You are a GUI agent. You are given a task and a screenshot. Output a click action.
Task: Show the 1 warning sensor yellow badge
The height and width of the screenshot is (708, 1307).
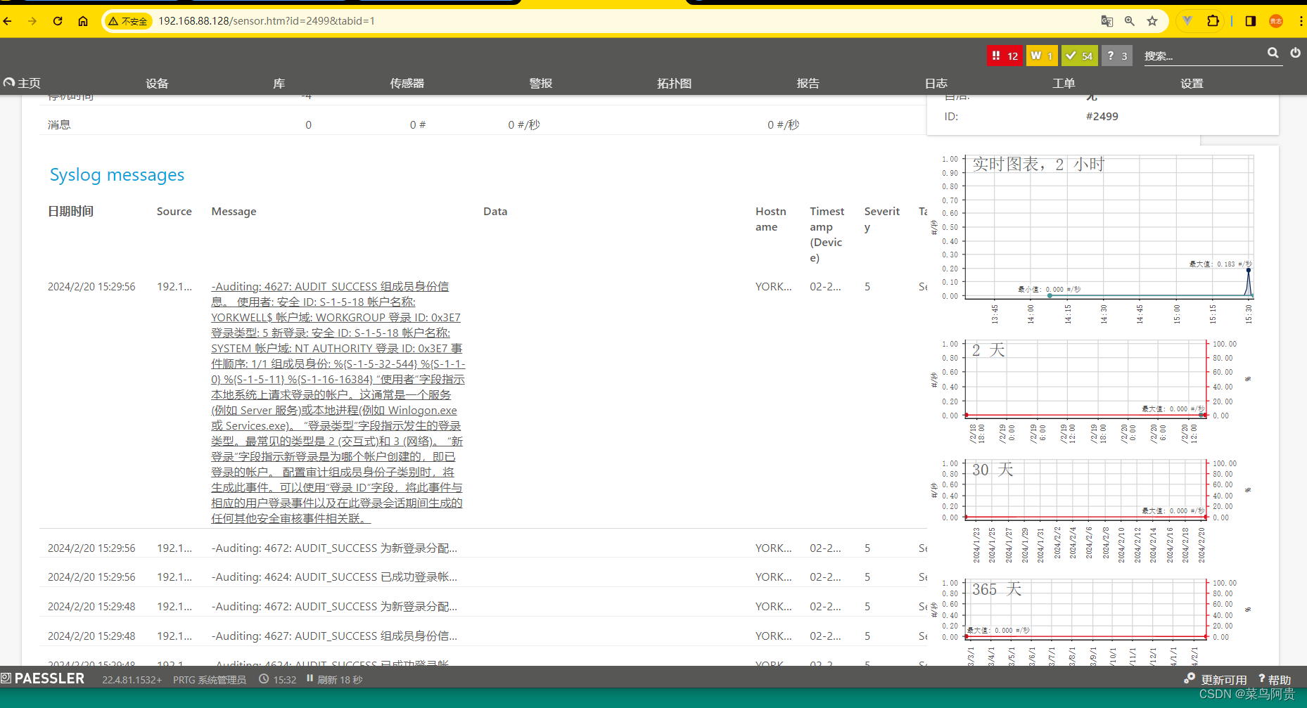point(1041,56)
